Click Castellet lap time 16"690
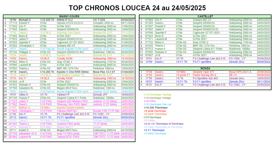Viewport: 275px width, 145px height. coord(149,33)
